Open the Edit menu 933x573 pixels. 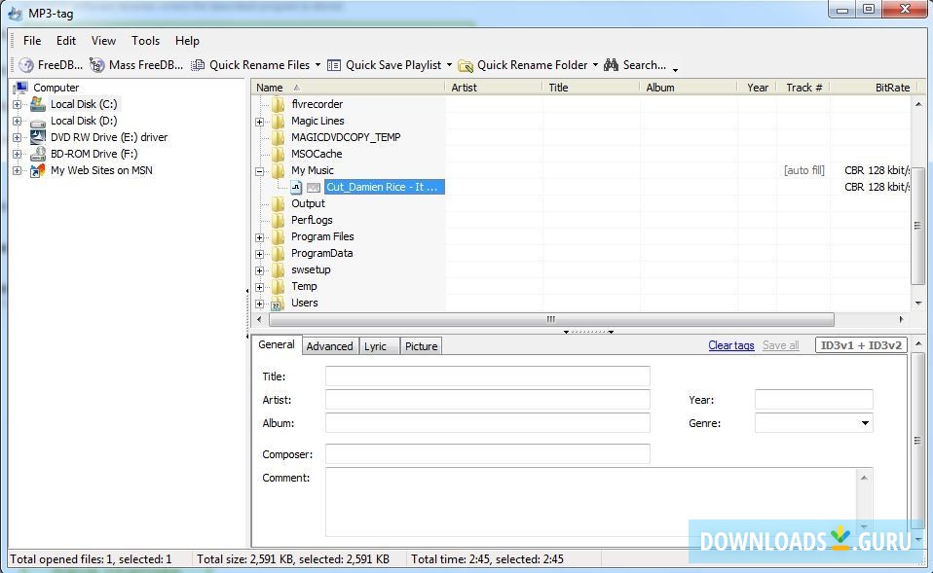click(66, 41)
